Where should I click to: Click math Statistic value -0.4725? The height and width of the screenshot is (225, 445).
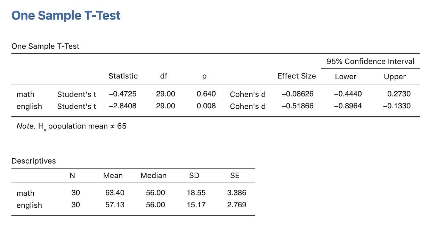point(122,94)
